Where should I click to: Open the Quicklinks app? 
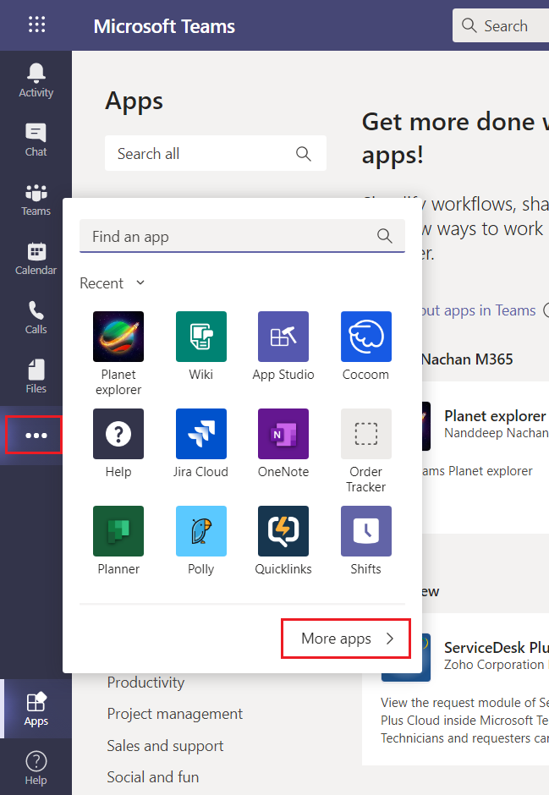[283, 531]
